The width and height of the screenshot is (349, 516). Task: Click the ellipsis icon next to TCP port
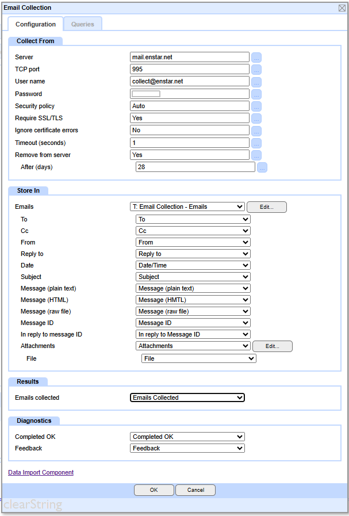[256, 70]
